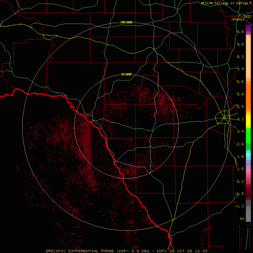Click the 9.8 value on the color scale
Viewport: 253px width, 253px height.
click(x=240, y=31)
